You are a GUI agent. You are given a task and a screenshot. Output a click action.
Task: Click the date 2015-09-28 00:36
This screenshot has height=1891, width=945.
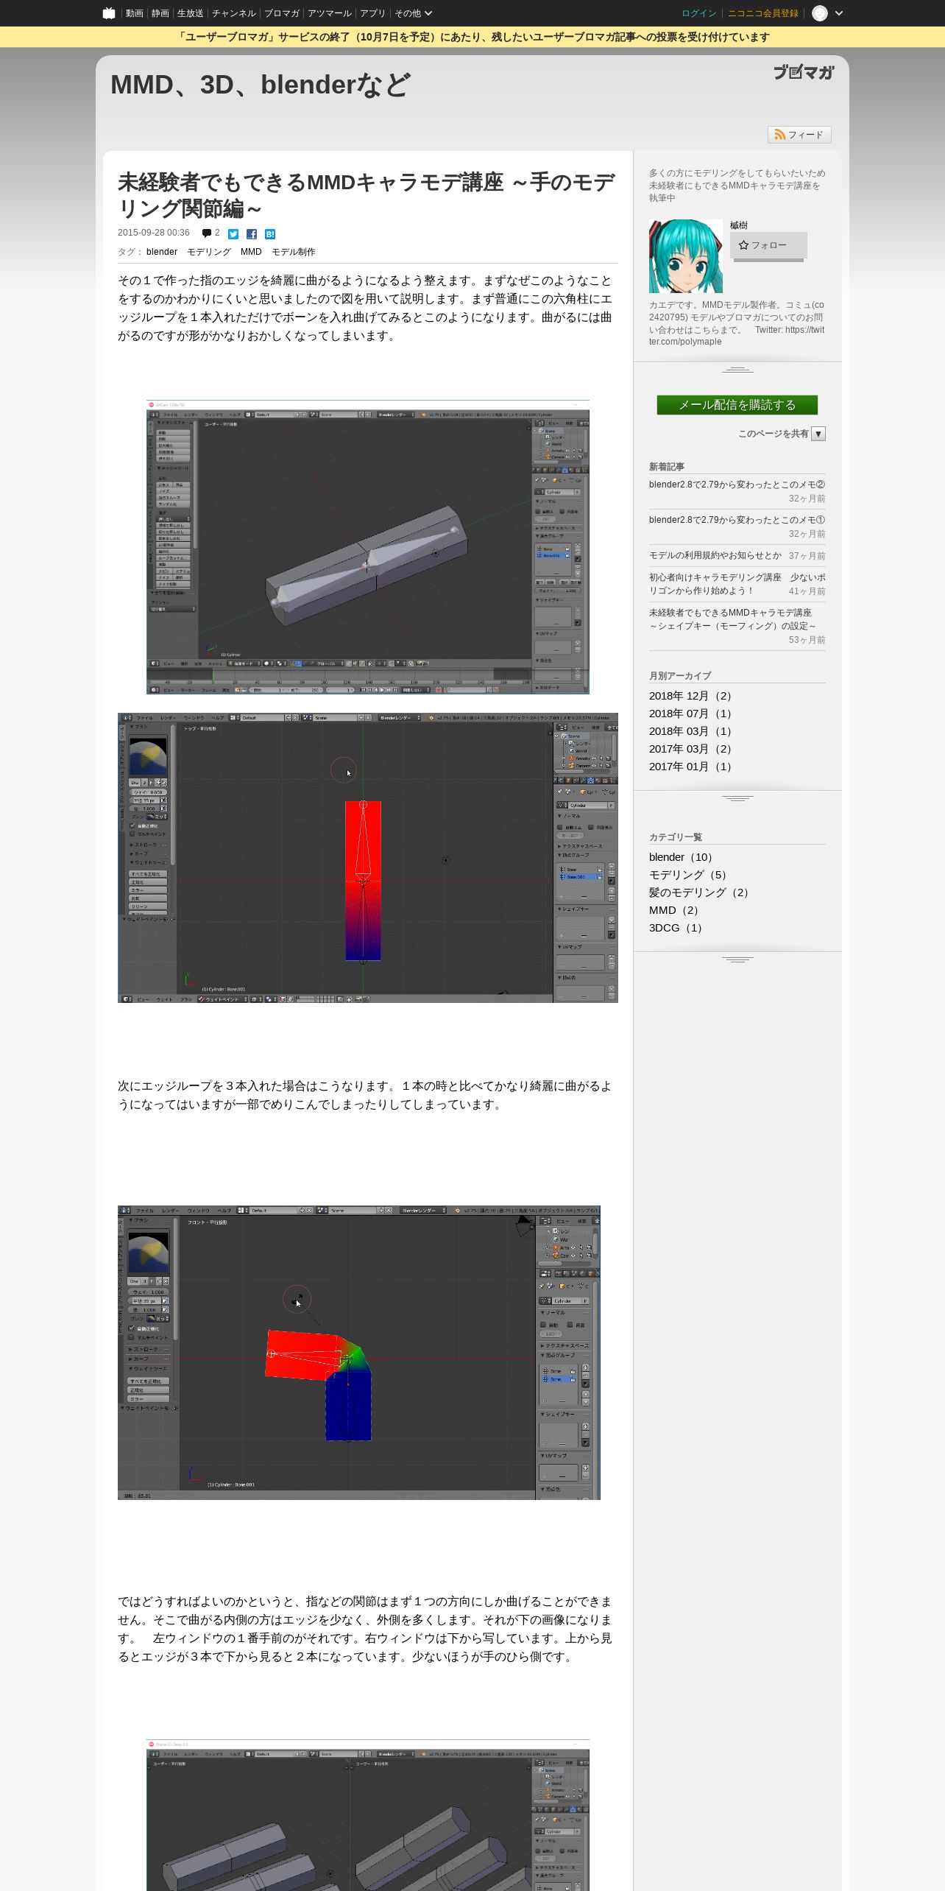[154, 233]
